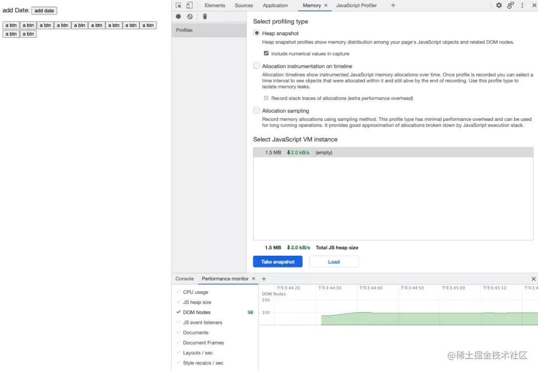Screen dimensions: 538x371
Task: Open the DevTools three-dot customize menu
Action: (522, 5)
